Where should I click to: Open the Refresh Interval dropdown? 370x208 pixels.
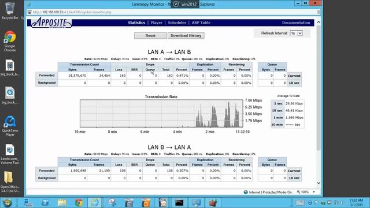click(296, 34)
